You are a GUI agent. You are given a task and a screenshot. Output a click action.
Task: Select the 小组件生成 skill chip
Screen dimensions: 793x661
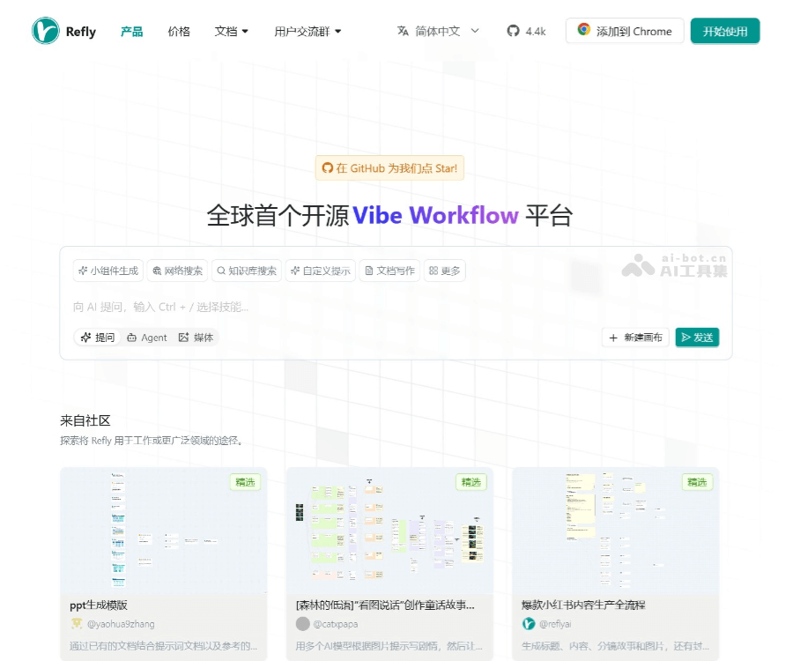(x=108, y=271)
